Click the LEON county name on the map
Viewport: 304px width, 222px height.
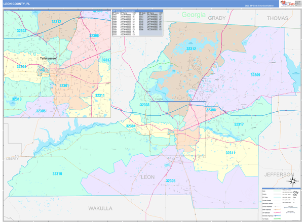tap(147, 177)
